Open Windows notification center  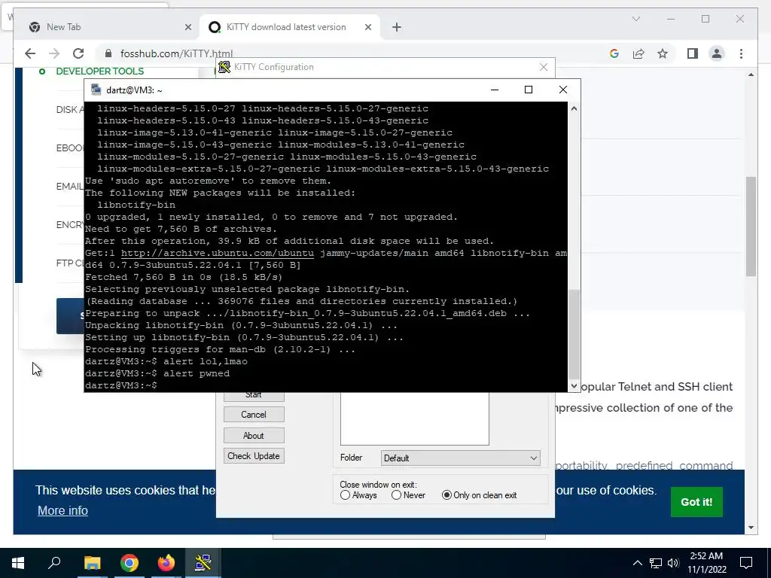tap(746, 563)
